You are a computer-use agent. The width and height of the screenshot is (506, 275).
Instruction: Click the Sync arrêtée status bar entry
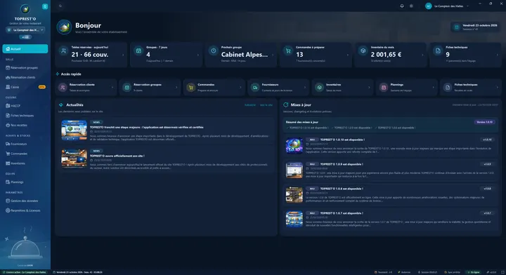(x=452, y=272)
